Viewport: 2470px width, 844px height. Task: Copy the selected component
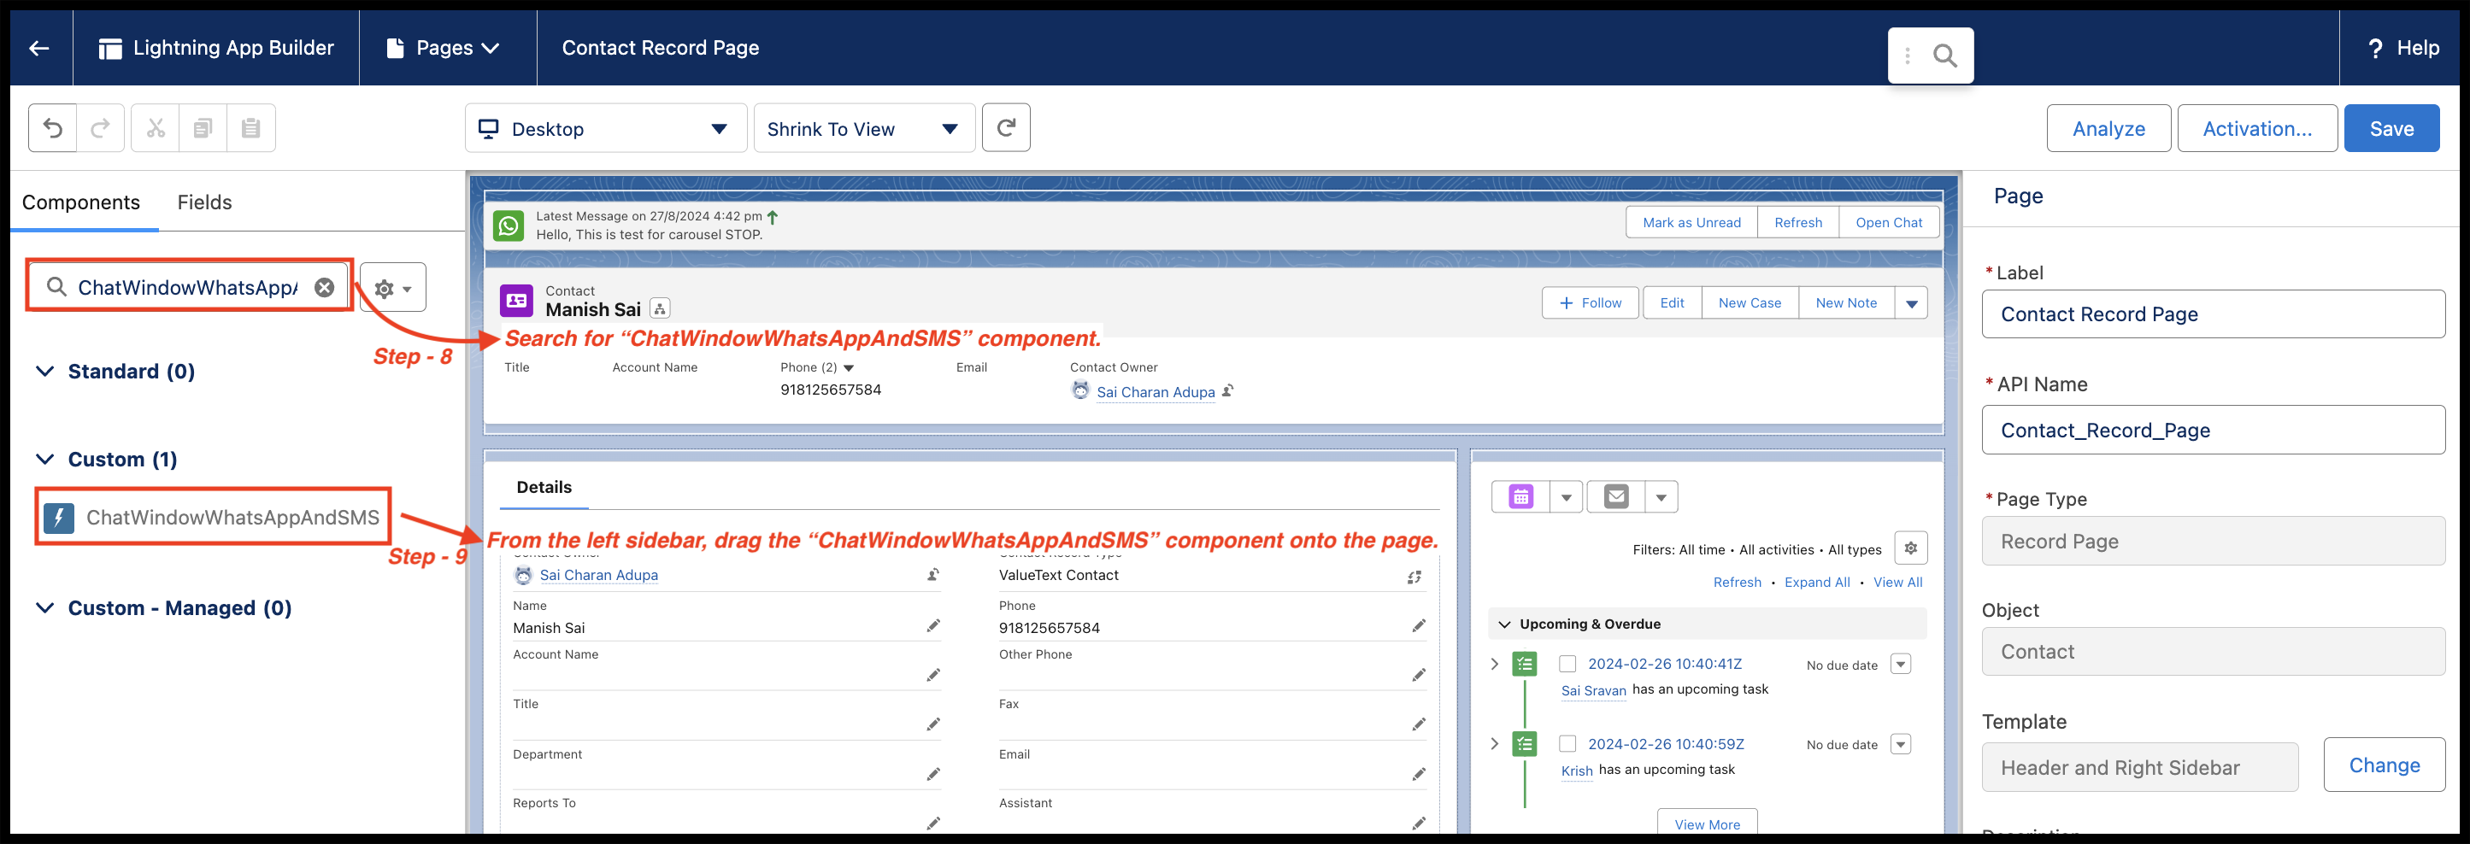[203, 128]
